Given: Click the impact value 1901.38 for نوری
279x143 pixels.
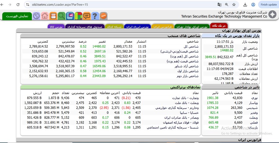Looking at the screenshot, I should point(212,98).
